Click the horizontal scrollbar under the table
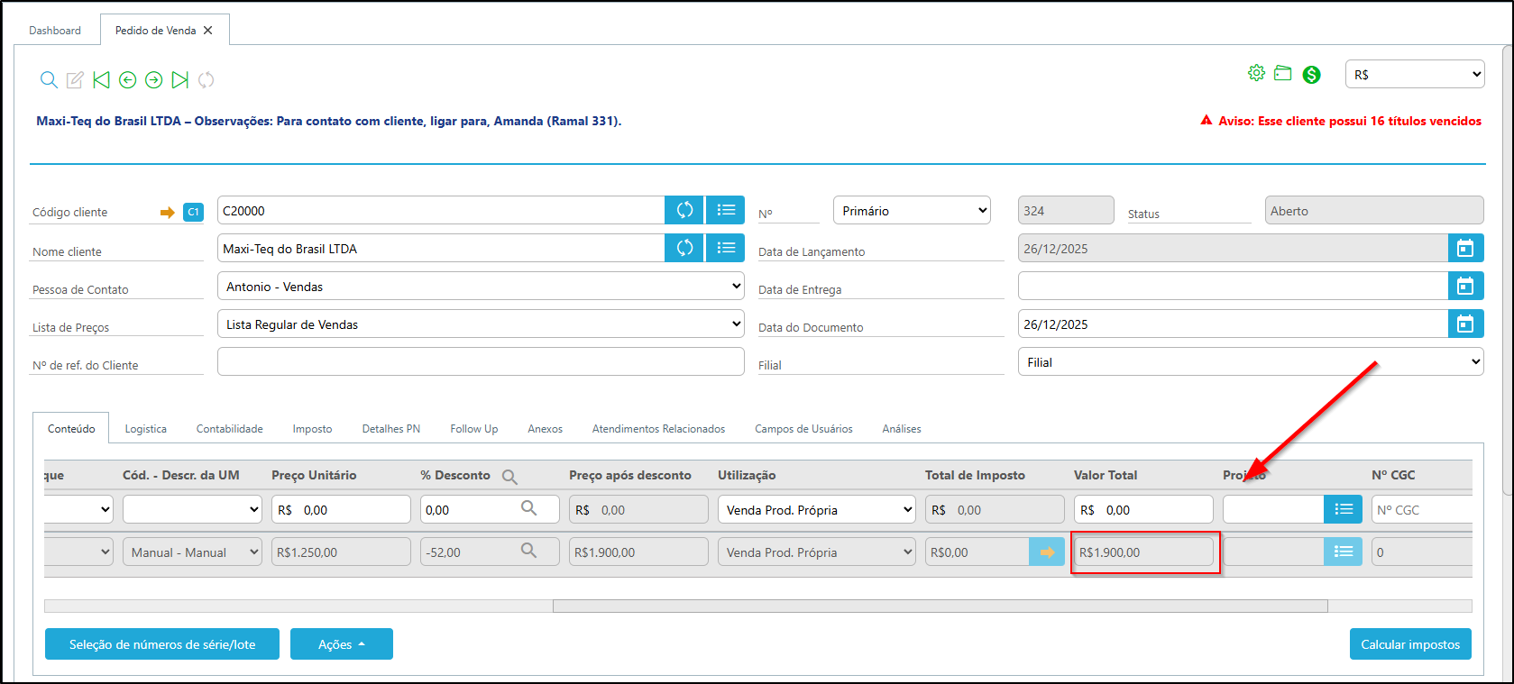Viewport: 1514px width, 684px height. (939, 606)
